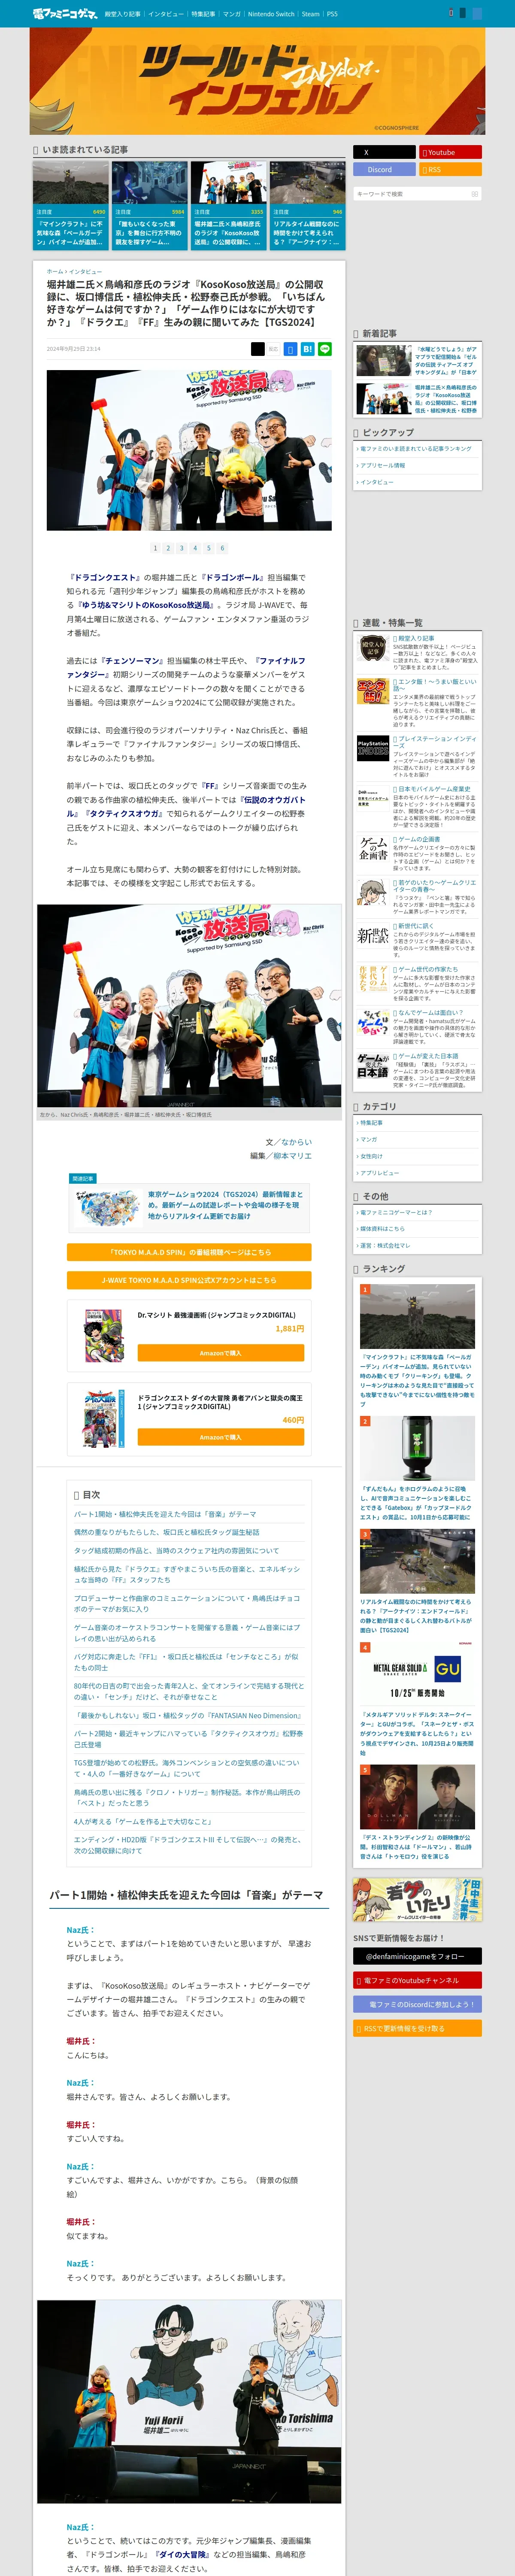
Task: Click the ツール・ド・インフェルノ banner ad
Action: [x=257, y=81]
